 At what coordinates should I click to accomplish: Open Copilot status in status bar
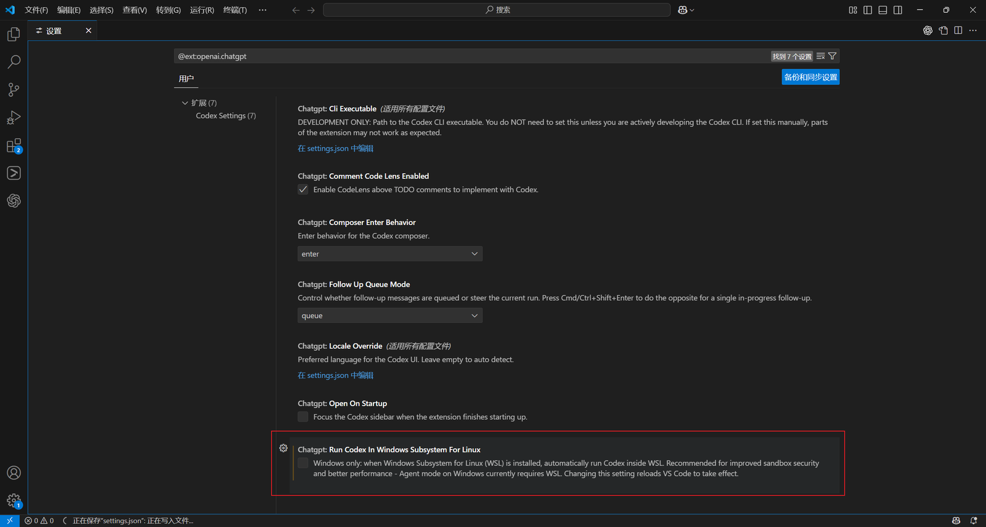click(956, 521)
